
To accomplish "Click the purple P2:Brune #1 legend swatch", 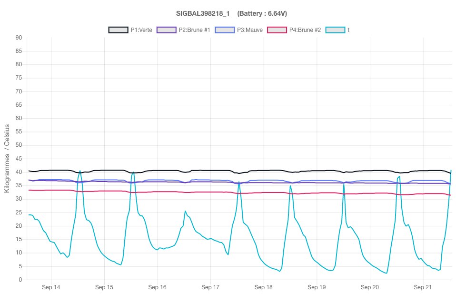I will tap(166, 30).
